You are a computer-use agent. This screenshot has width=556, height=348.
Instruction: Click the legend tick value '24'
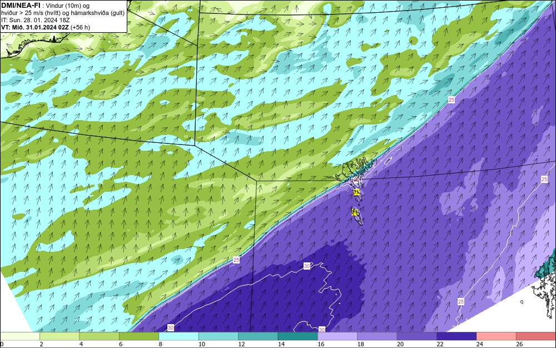click(x=479, y=344)
